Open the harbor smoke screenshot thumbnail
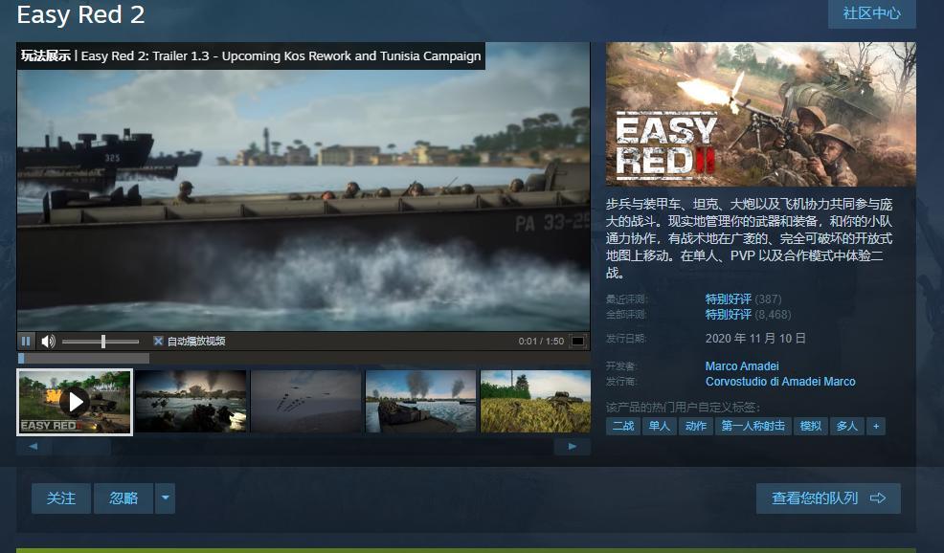Viewport: 944px width, 553px height. [x=421, y=402]
